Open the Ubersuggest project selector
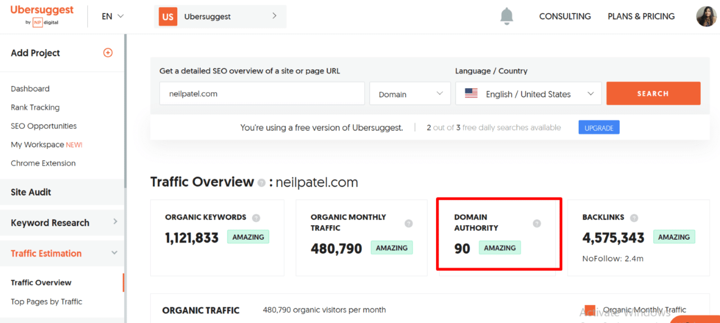The width and height of the screenshot is (720, 323). (220, 17)
